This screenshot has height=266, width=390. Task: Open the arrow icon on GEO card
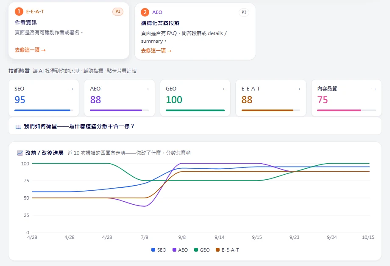223,89
